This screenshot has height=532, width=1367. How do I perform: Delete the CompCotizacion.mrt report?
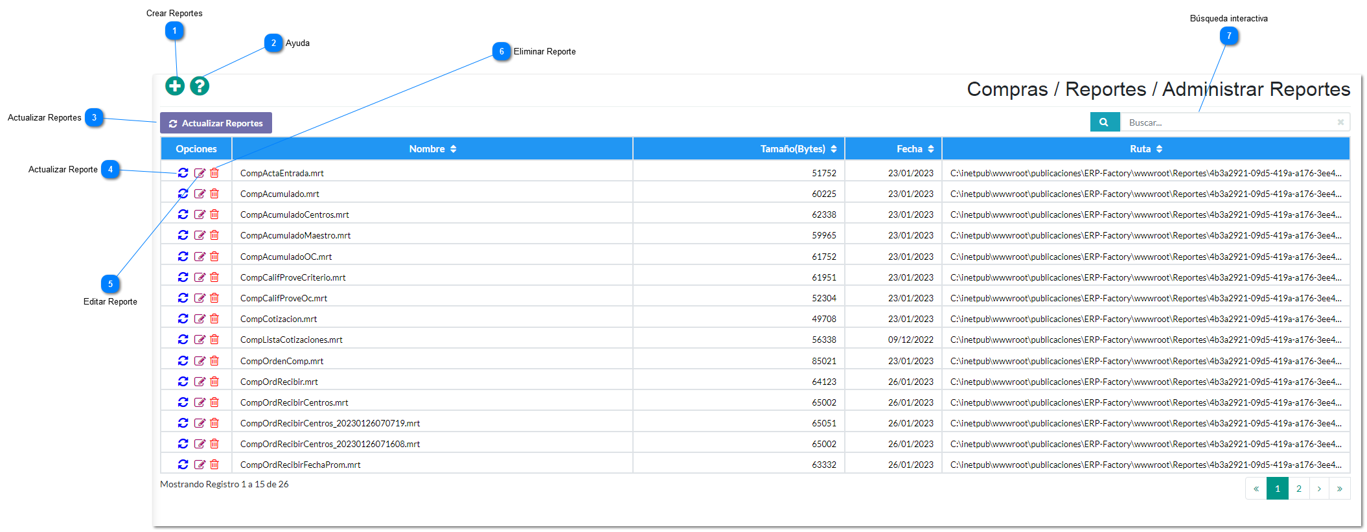click(x=214, y=319)
